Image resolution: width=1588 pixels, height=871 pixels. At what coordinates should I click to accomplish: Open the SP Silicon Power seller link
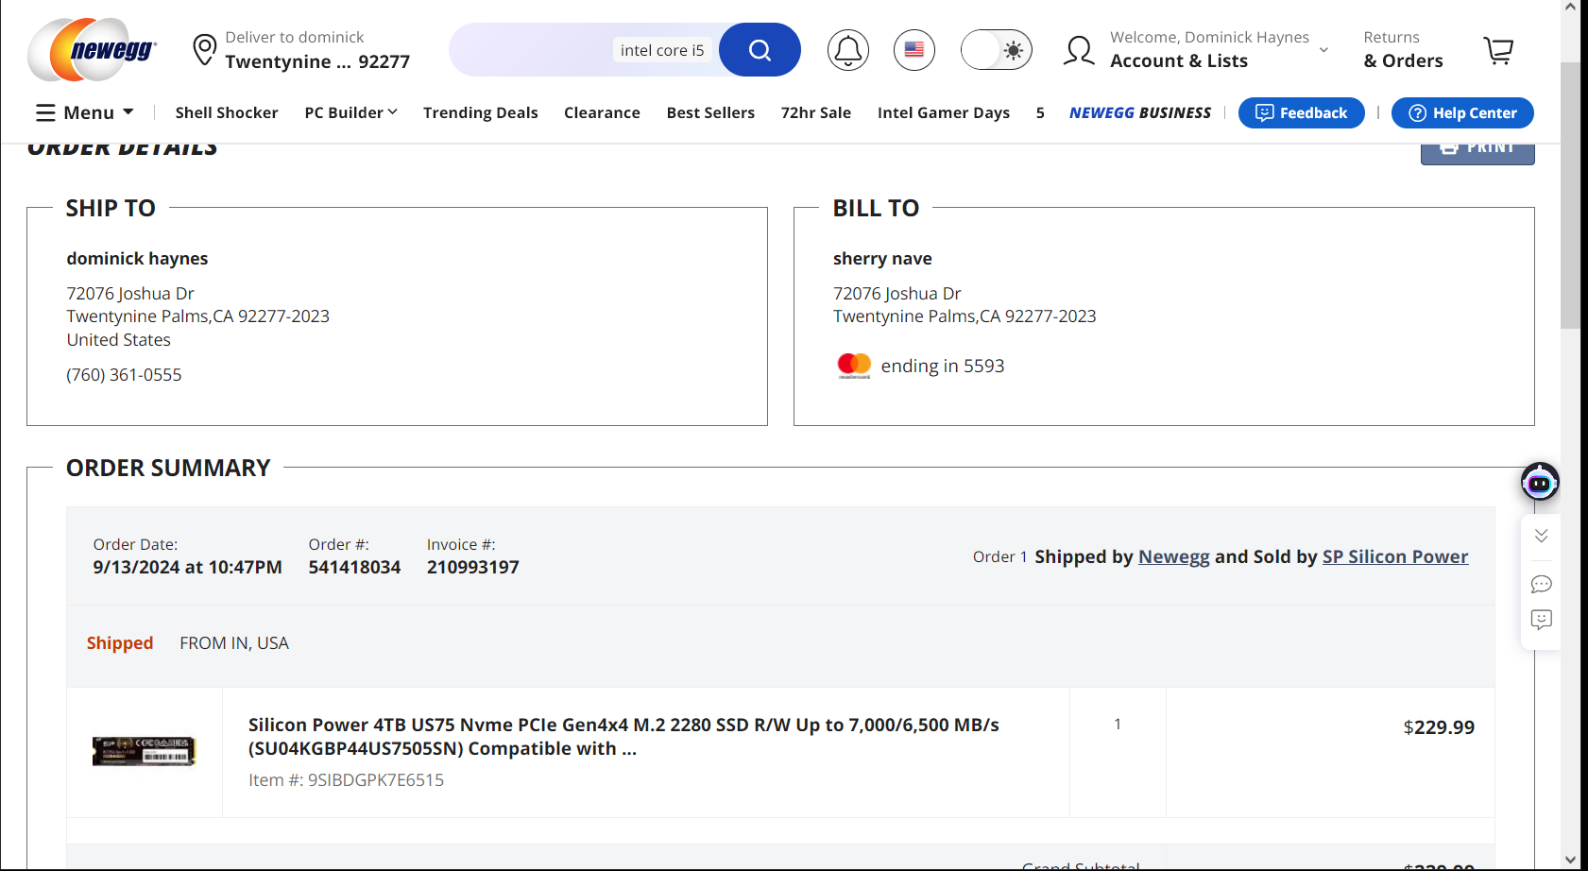pyautogui.click(x=1394, y=556)
